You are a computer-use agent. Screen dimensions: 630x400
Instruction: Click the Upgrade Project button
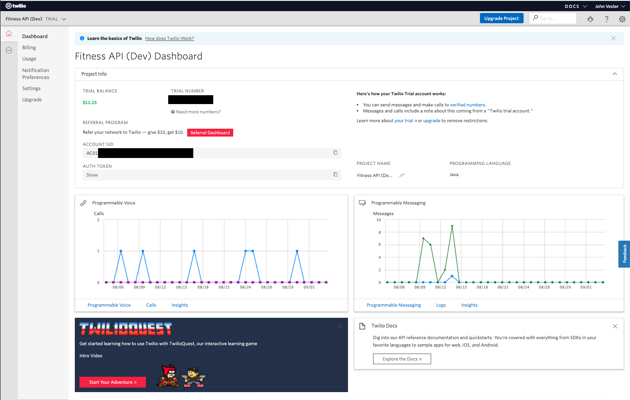(501, 18)
